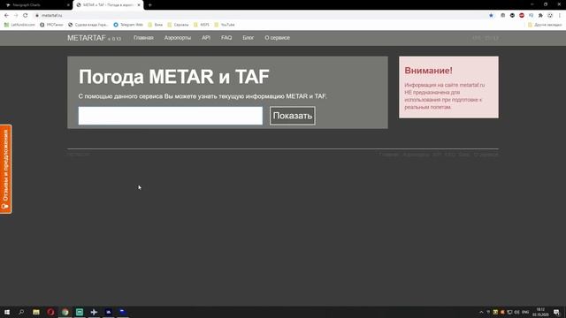Image resolution: width=566 pixels, height=318 pixels.
Task: Open the О сервисе menu item
Action: [277, 38]
